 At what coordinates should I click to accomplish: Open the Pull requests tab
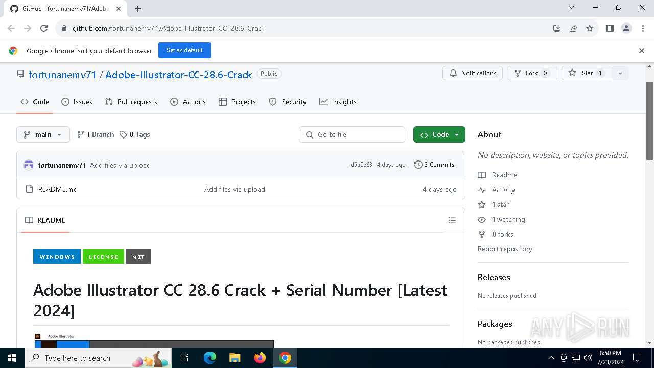pyautogui.click(x=131, y=102)
